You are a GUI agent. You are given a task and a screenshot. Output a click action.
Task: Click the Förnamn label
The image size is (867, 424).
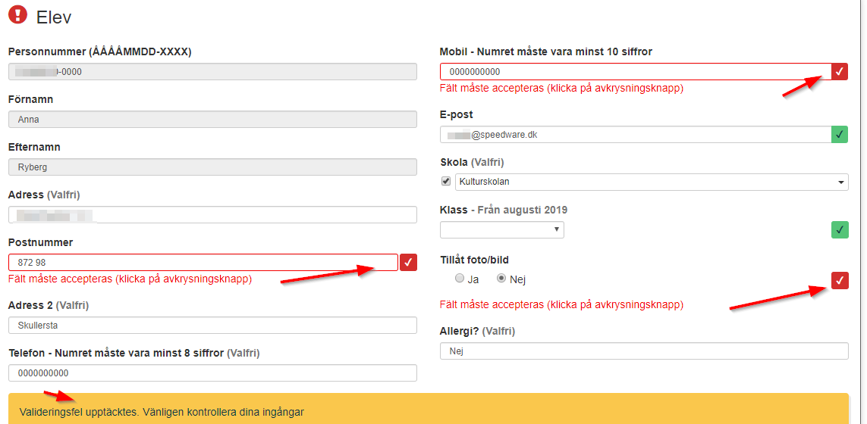(31, 99)
